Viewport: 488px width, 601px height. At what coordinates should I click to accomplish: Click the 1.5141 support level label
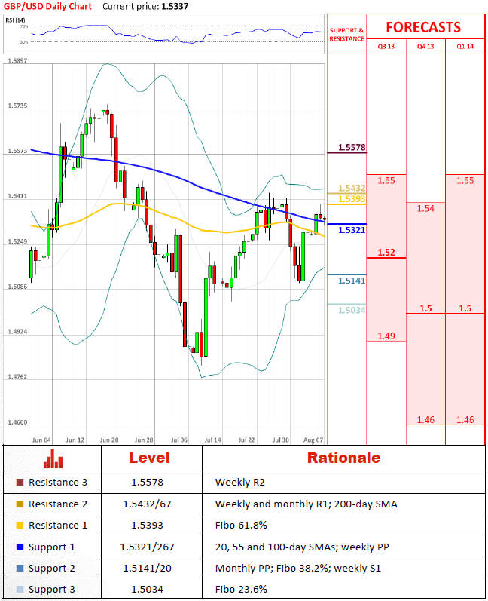352,281
